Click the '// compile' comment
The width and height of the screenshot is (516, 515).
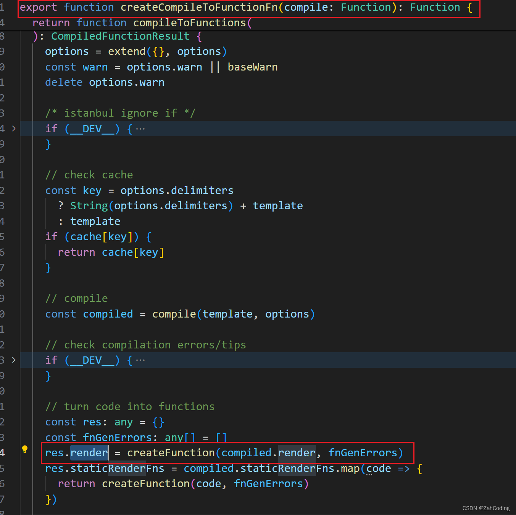76,298
